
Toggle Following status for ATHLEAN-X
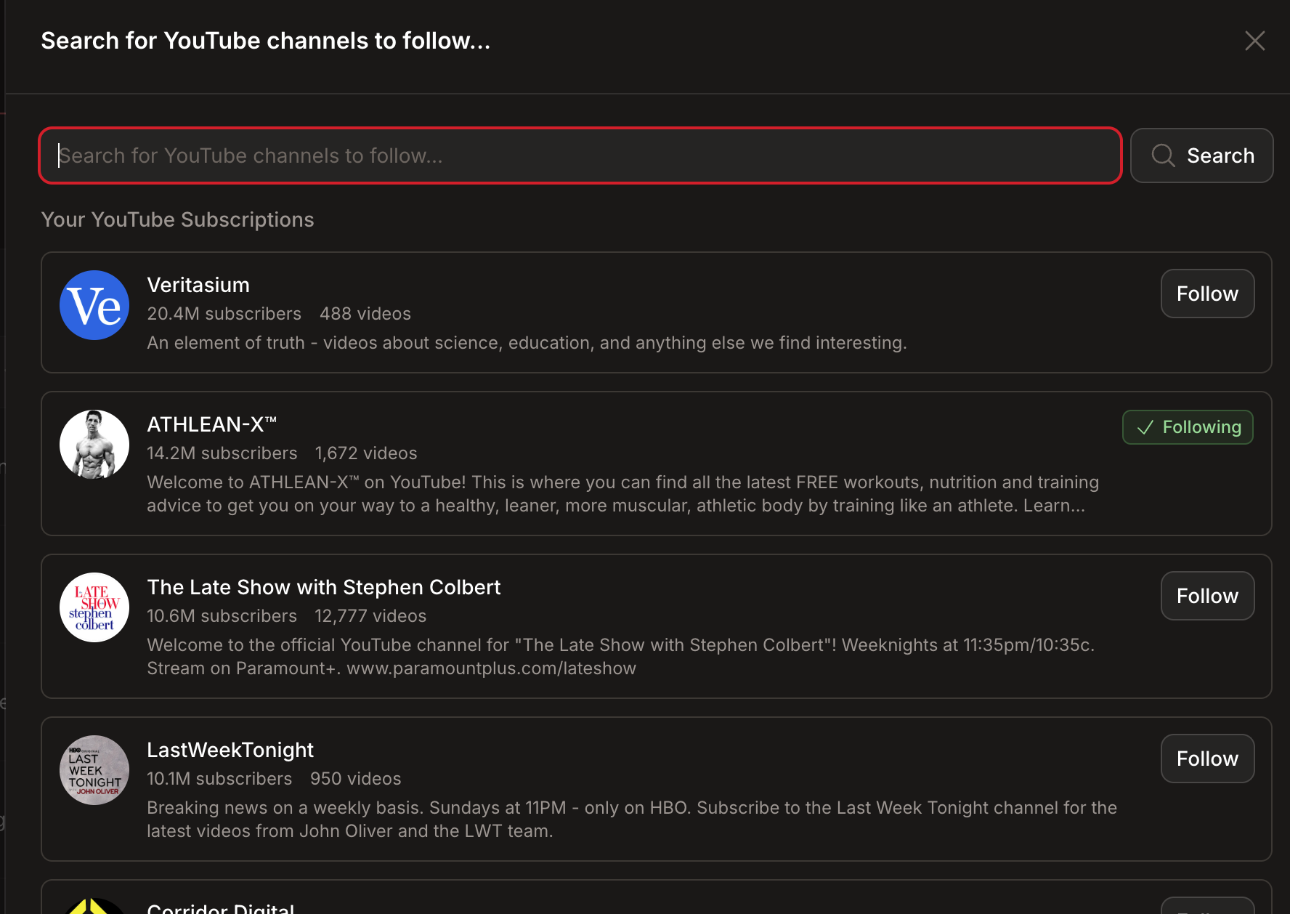point(1188,427)
